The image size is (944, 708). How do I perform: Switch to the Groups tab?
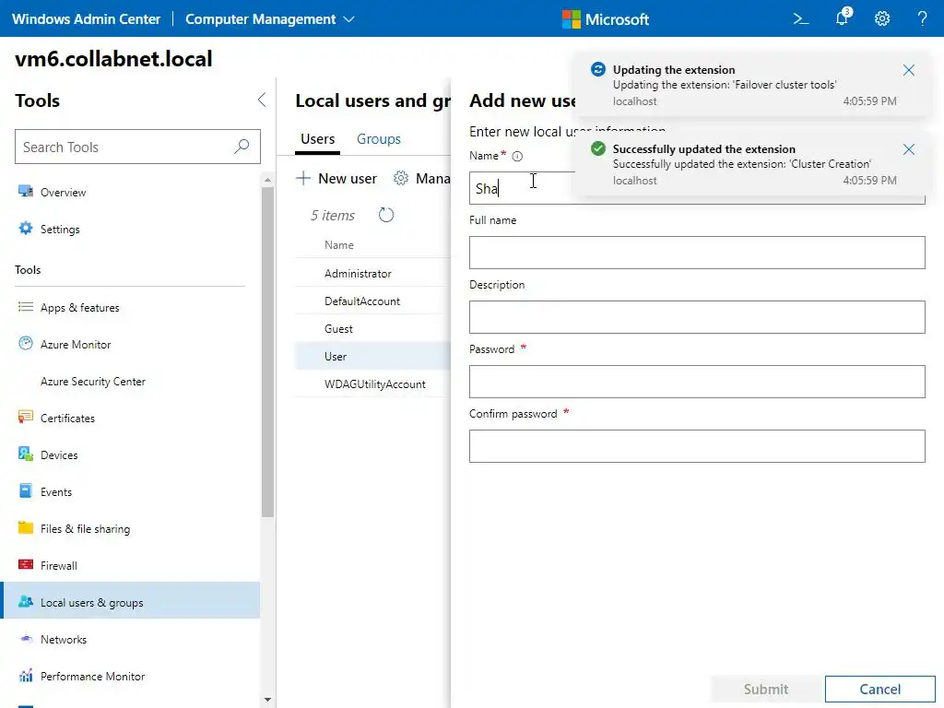pyautogui.click(x=379, y=139)
